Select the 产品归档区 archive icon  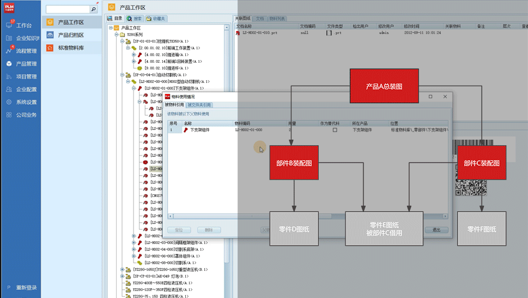click(50, 35)
